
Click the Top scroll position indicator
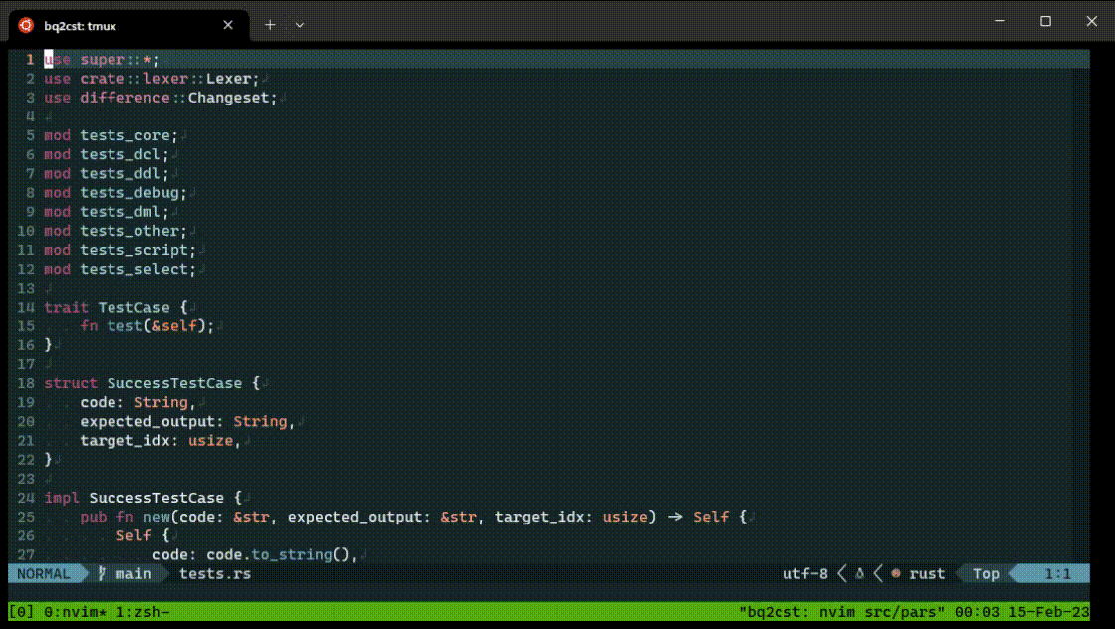986,573
